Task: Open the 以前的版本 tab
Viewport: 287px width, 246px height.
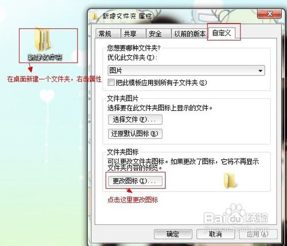Action: pyautogui.click(x=189, y=34)
